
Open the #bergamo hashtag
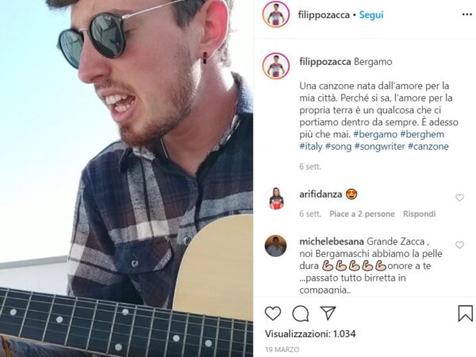375,134
